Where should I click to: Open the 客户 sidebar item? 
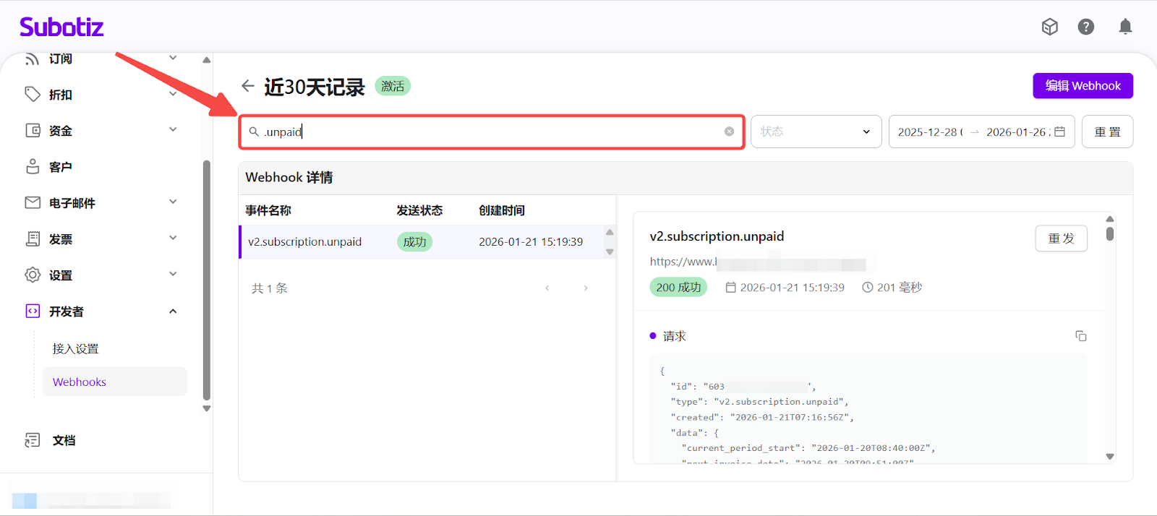click(61, 167)
